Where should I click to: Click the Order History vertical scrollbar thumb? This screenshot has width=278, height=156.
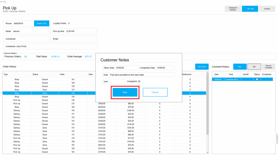click(x=207, y=104)
